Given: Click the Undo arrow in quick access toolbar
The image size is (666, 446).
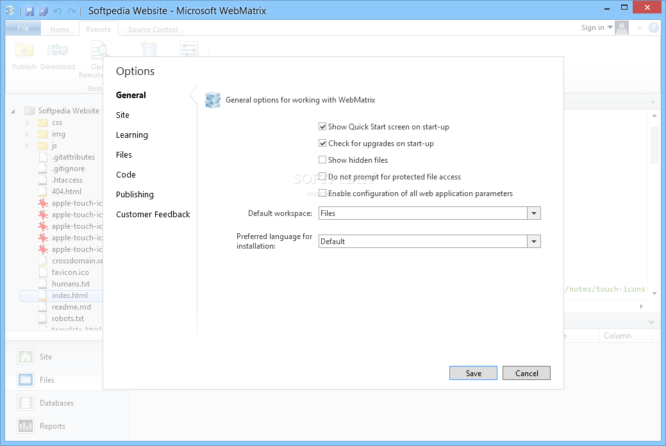Looking at the screenshot, I should point(58,11).
